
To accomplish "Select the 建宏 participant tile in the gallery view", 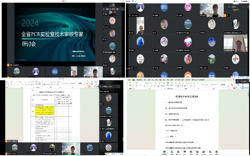I will pyautogui.click(x=164, y=10).
